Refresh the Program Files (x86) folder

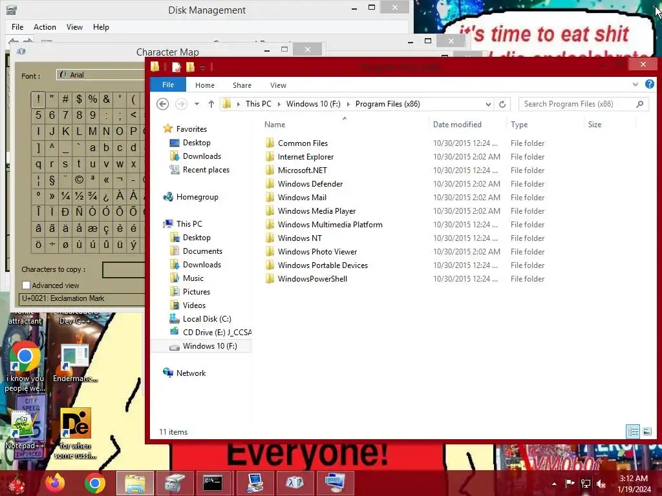pyautogui.click(x=502, y=104)
